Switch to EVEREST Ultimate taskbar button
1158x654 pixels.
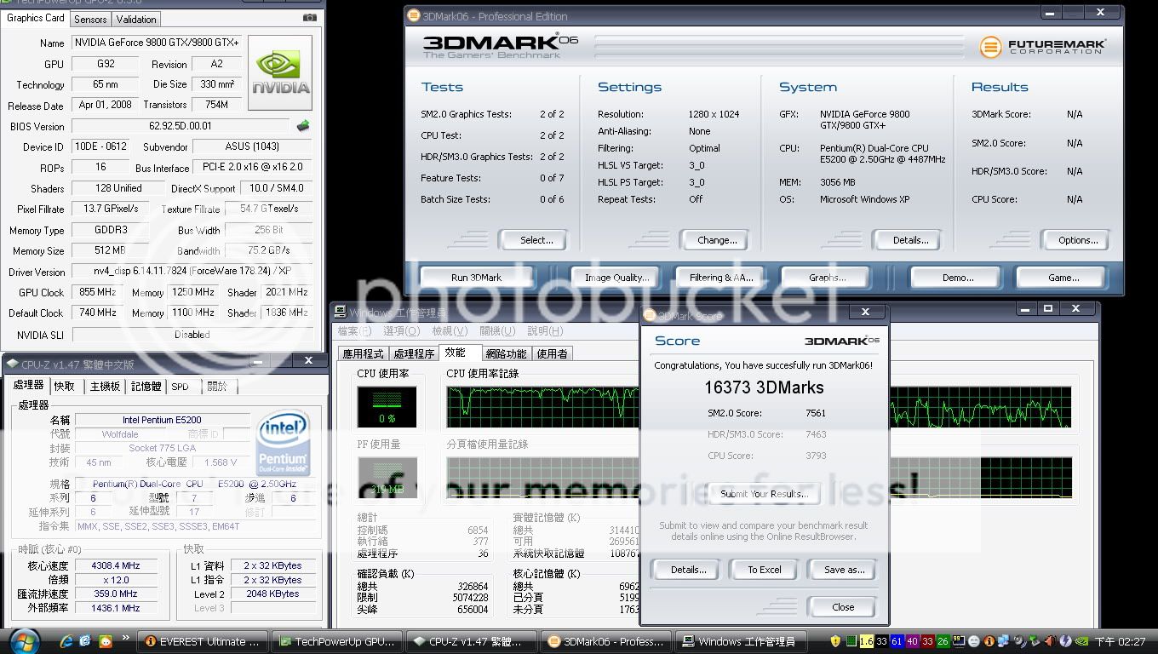pos(203,641)
